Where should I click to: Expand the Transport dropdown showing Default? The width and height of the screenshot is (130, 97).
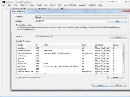[x=81, y=17]
